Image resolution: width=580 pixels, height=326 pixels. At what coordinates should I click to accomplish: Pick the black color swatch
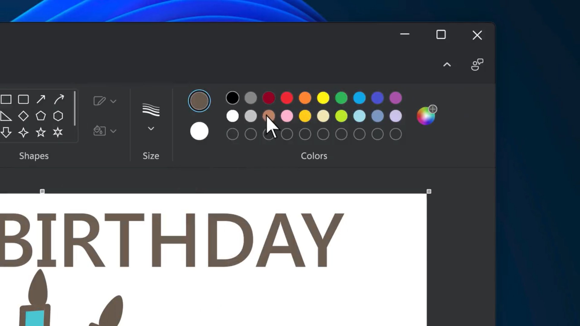click(233, 98)
